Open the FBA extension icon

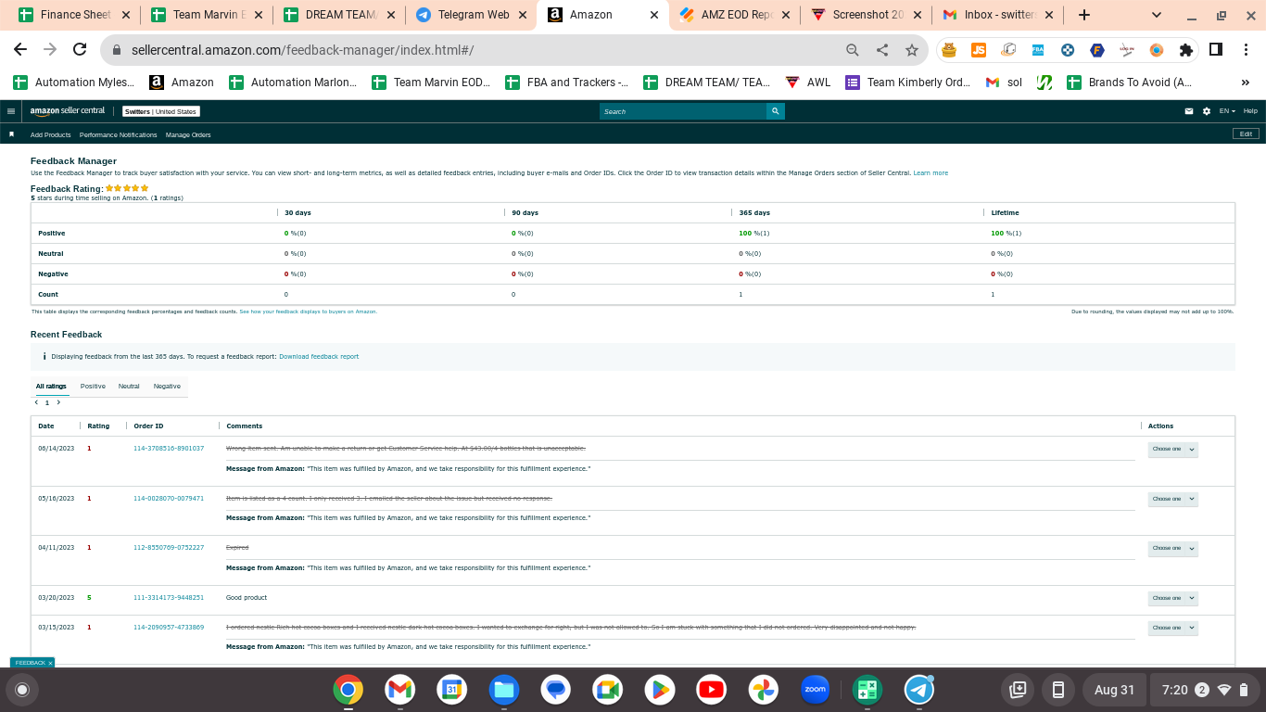(x=1038, y=50)
